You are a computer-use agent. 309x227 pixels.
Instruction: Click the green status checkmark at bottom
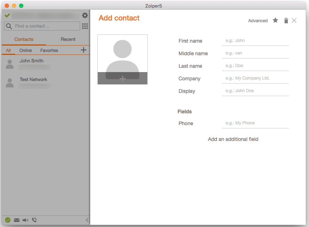8,220
